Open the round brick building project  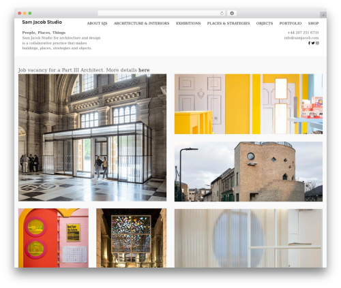click(248, 172)
